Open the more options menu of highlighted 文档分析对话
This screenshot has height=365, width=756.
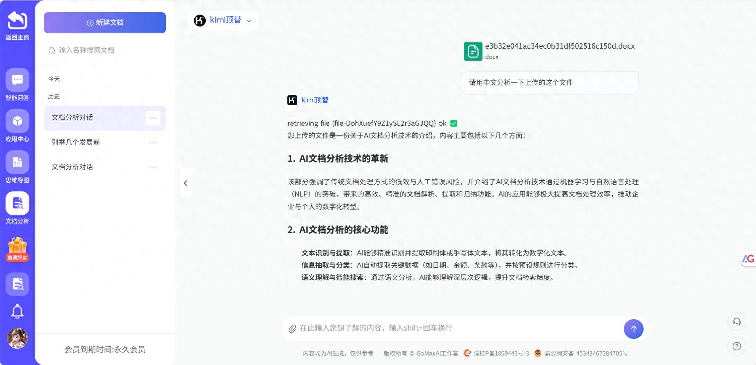[153, 118]
